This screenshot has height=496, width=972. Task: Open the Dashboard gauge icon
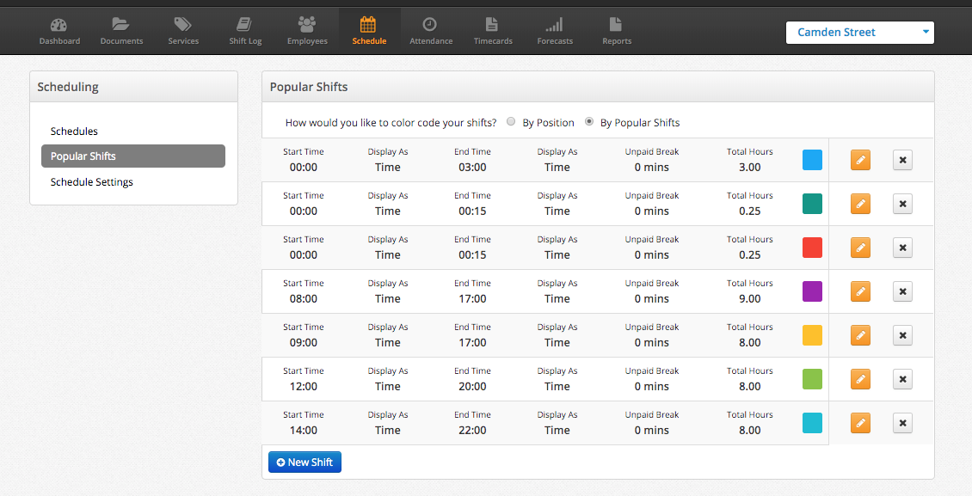click(58, 25)
